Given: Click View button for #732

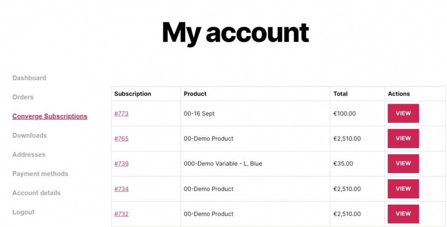Looking at the screenshot, I should (x=403, y=214).
